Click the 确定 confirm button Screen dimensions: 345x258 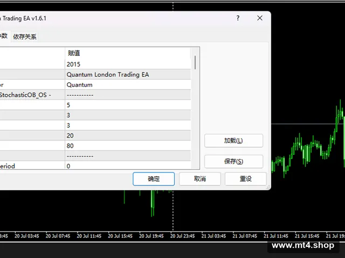click(x=154, y=179)
